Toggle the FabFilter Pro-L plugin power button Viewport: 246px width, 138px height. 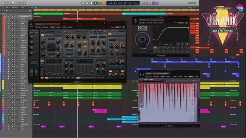(x=142, y=74)
